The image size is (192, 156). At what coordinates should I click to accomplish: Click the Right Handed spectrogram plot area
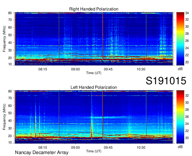coord(94,39)
